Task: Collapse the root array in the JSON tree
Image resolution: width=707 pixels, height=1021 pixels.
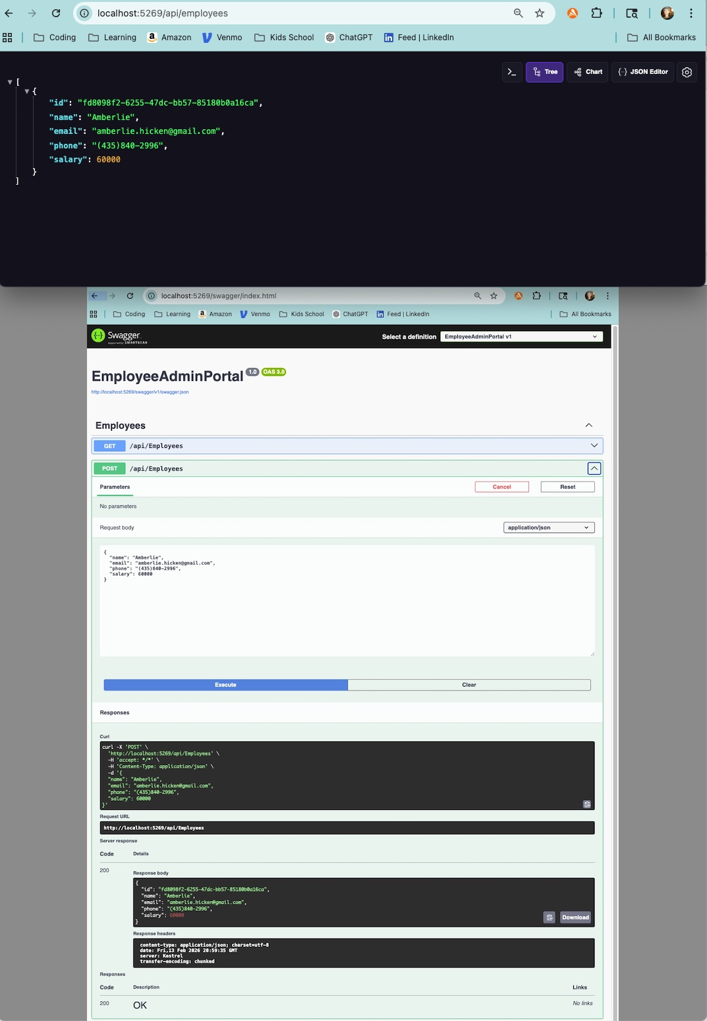Action: (x=10, y=82)
